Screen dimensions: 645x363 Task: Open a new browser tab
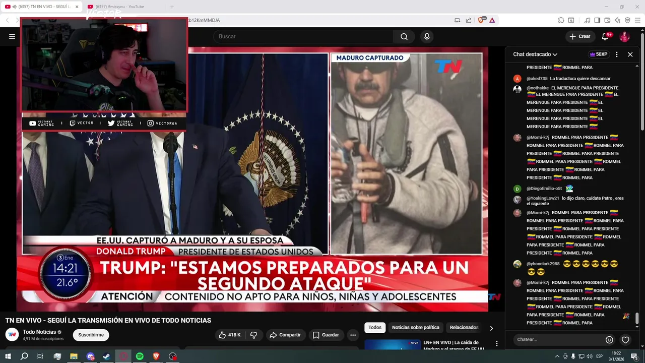point(172,7)
